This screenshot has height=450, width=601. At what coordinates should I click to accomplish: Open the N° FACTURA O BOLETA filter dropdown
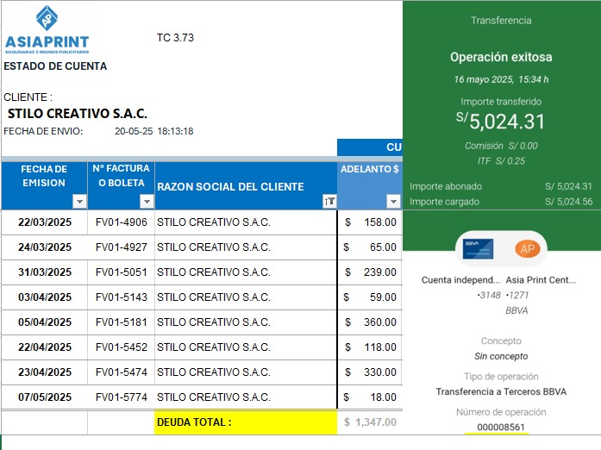tap(147, 201)
